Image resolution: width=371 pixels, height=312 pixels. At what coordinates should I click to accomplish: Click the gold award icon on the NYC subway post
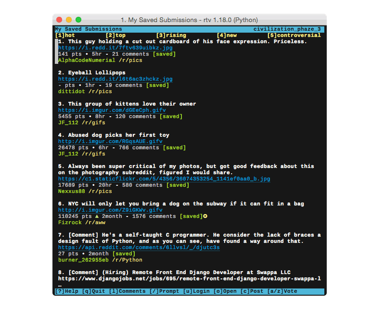coord(205,216)
